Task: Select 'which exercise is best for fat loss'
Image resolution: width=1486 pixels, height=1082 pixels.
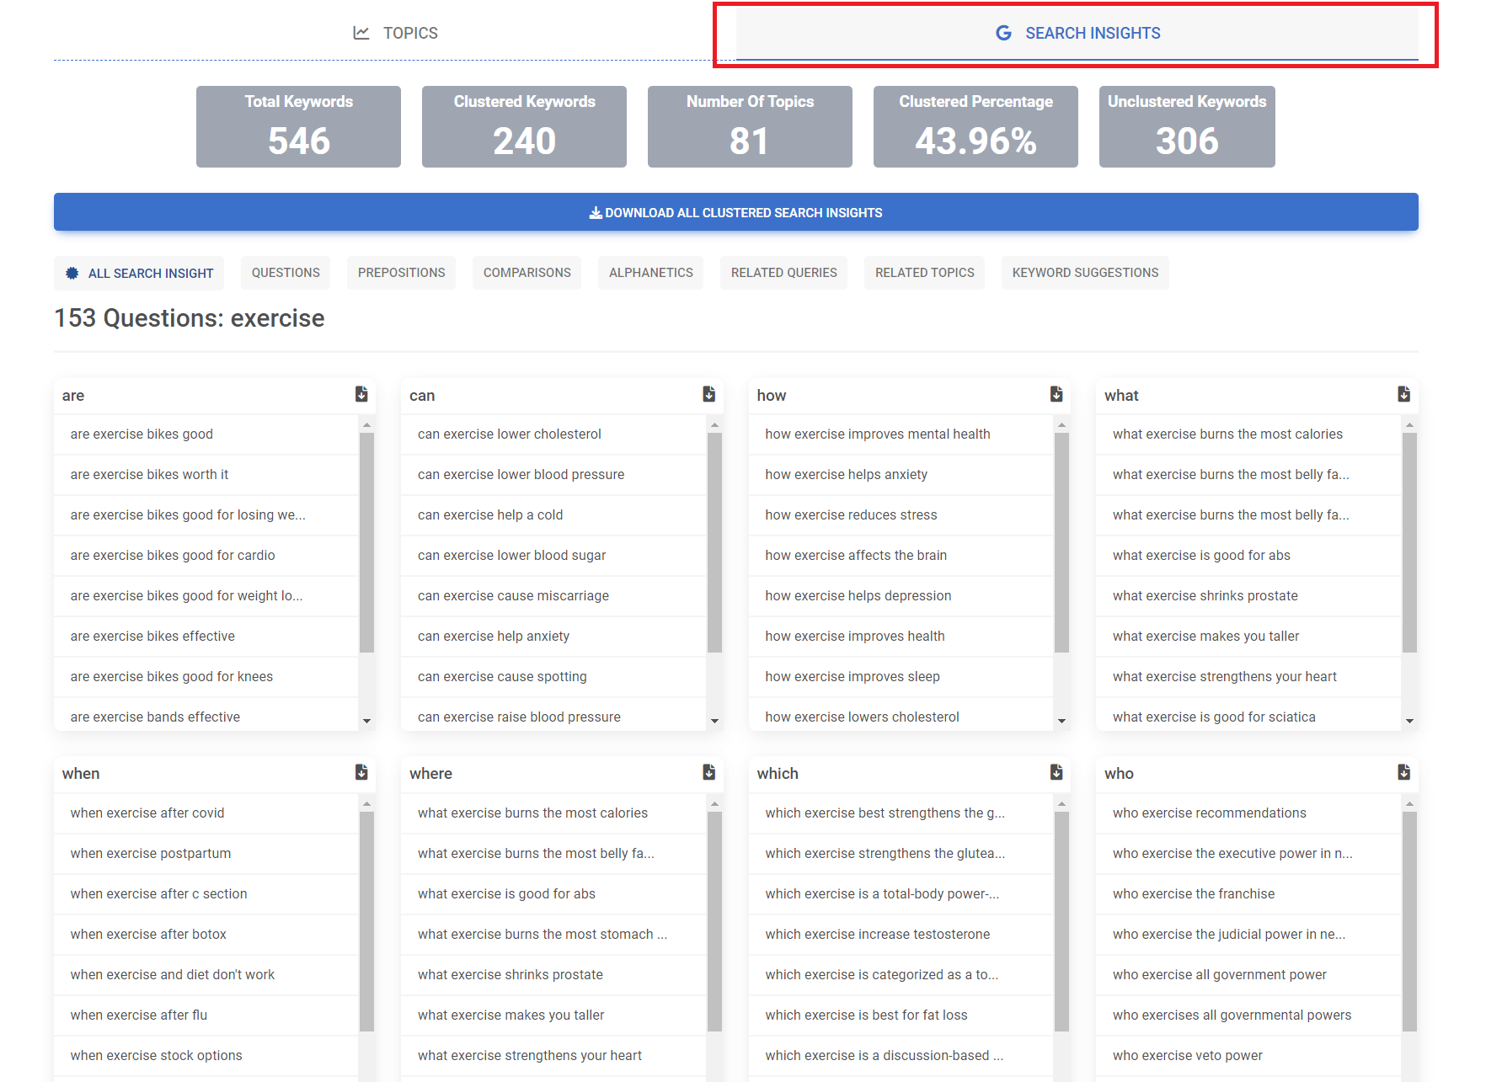Action: coord(901,1015)
